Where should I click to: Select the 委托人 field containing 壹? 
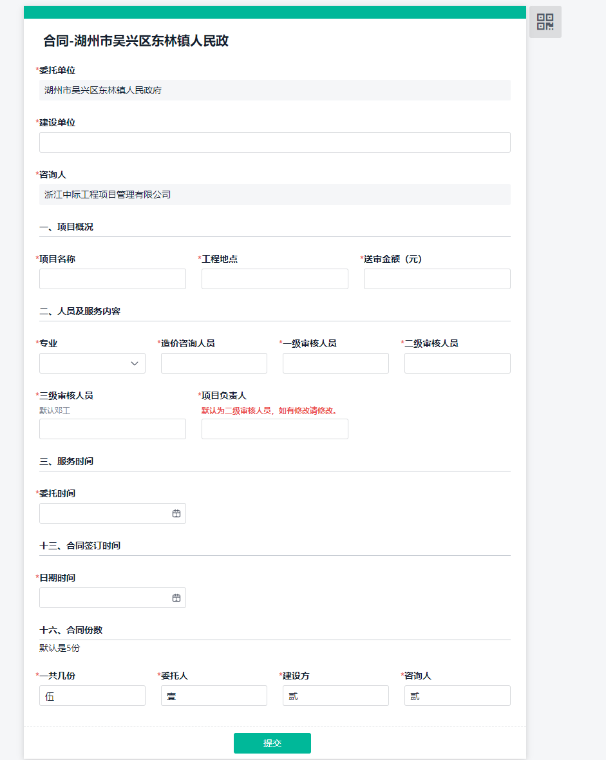click(x=214, y=696)
